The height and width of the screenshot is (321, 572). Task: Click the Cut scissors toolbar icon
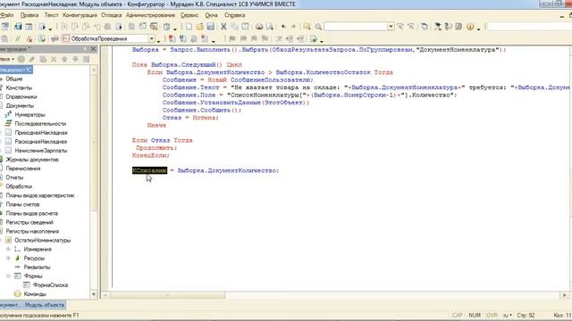[x=223, y=27]
